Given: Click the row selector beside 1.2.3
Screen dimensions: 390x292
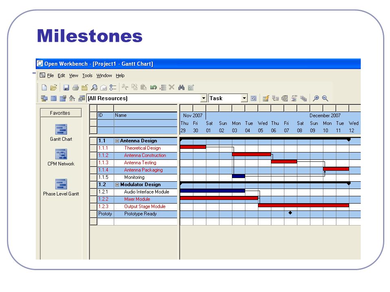Looking at the screenshot, I should [x=93, y=206].
